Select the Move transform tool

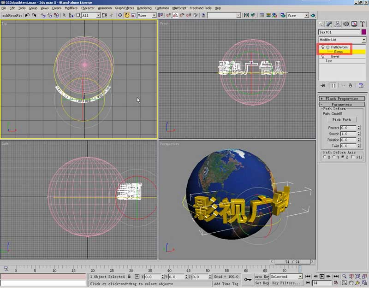point(120,15)
